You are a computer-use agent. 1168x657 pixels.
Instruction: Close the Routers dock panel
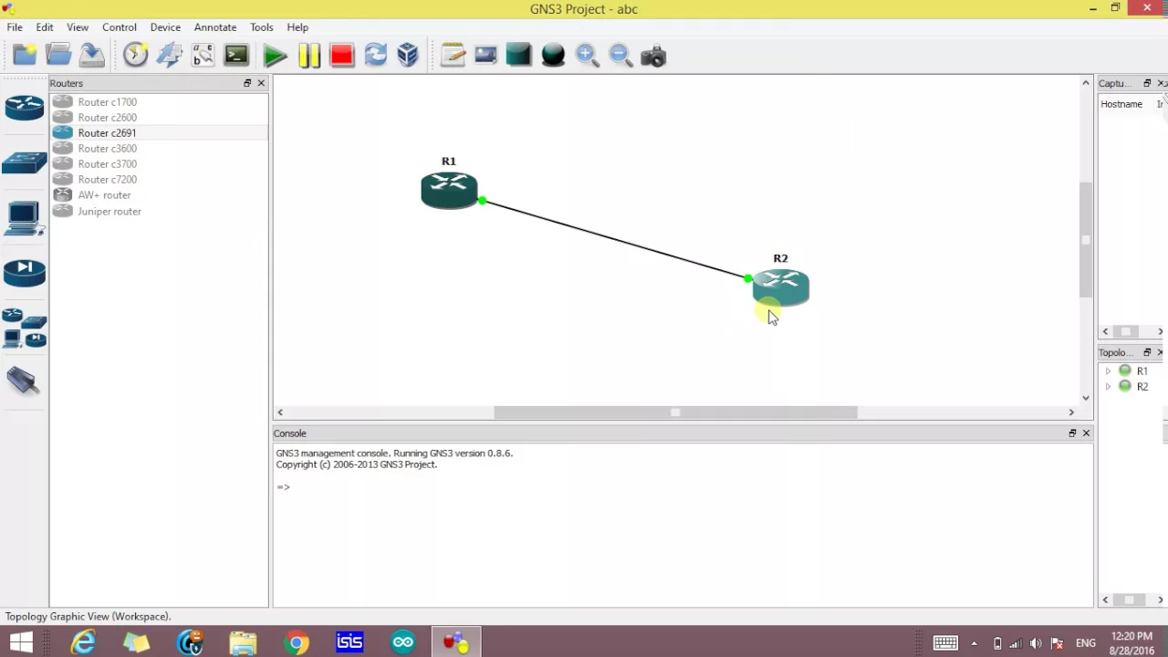(x=261, y=83)
